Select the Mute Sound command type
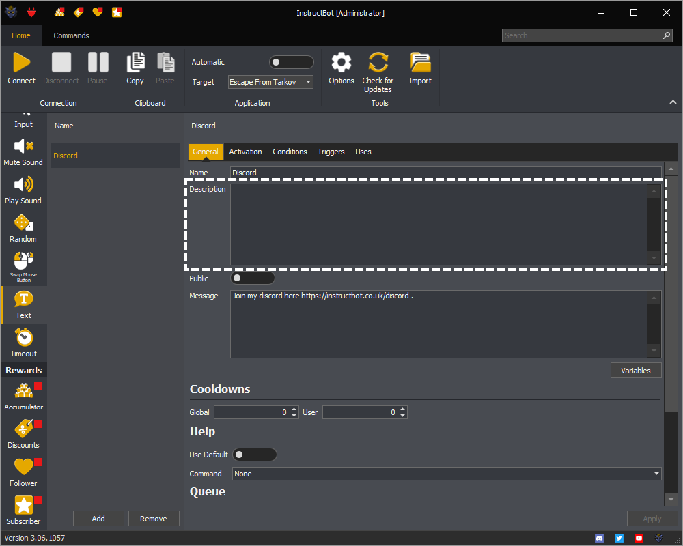 pos(23,152)
